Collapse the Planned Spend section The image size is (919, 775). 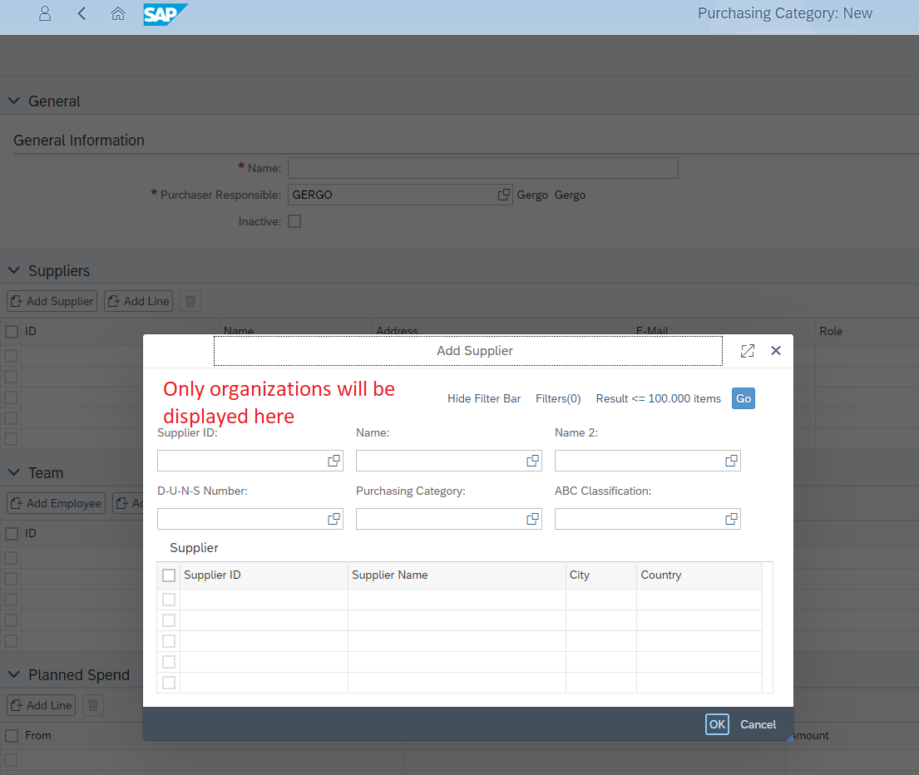[x=14, y=674]
